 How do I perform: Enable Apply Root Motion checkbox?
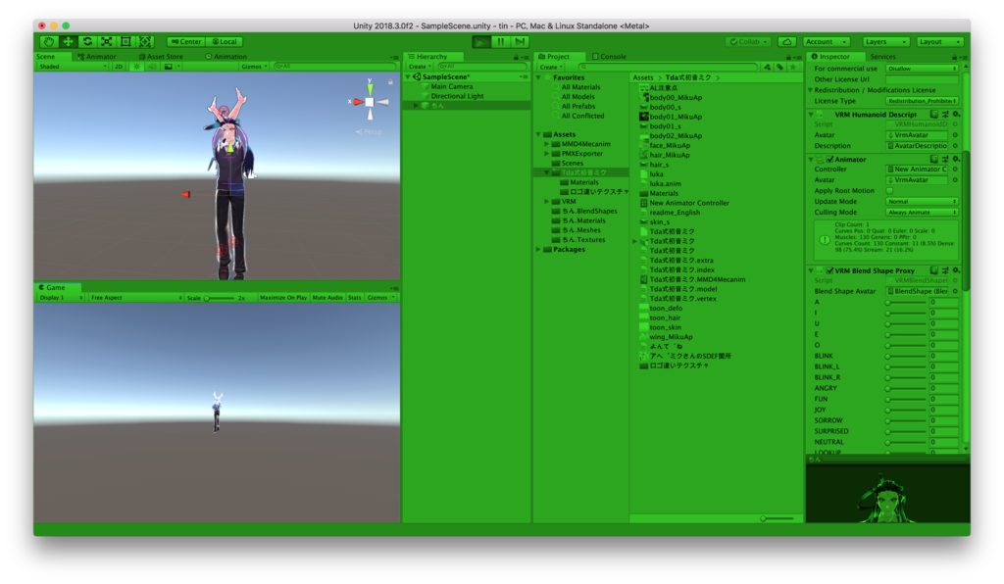coord(890,191)
